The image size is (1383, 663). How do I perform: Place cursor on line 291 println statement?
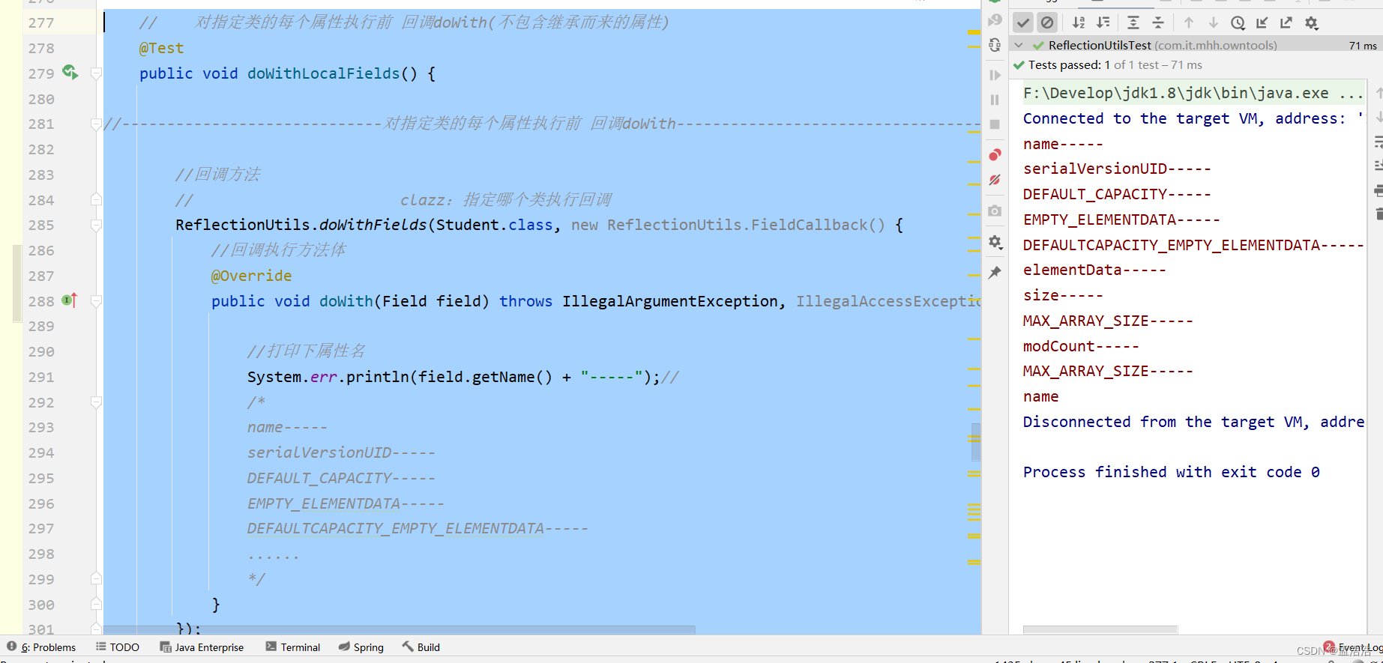463,377
